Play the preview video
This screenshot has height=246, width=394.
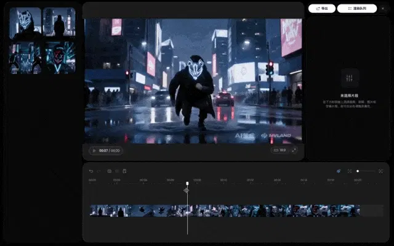(x=94, y=150)
